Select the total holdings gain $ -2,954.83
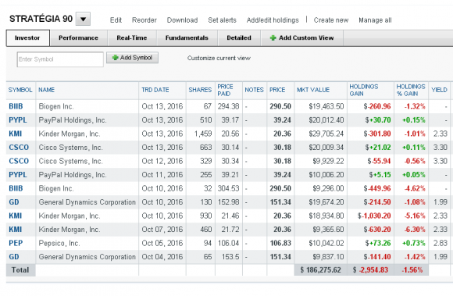 click(x=370, y=270)
